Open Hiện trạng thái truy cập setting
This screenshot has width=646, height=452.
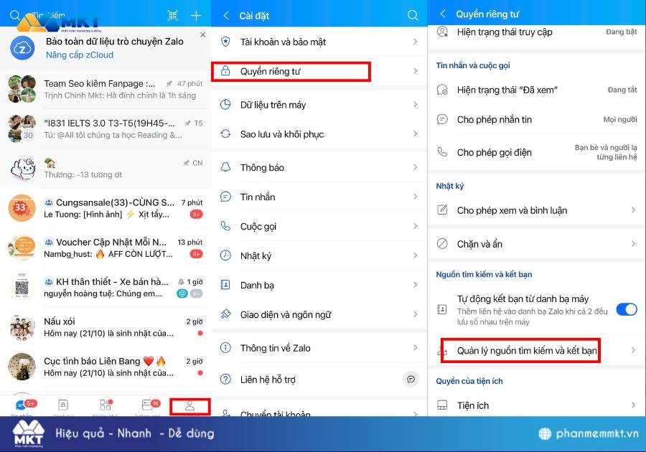[x=537, y=32]
